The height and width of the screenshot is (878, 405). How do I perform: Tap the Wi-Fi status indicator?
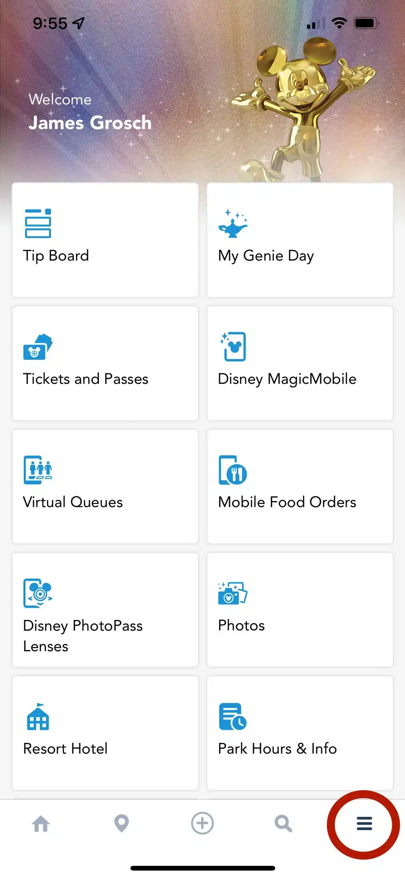(339, 23)
